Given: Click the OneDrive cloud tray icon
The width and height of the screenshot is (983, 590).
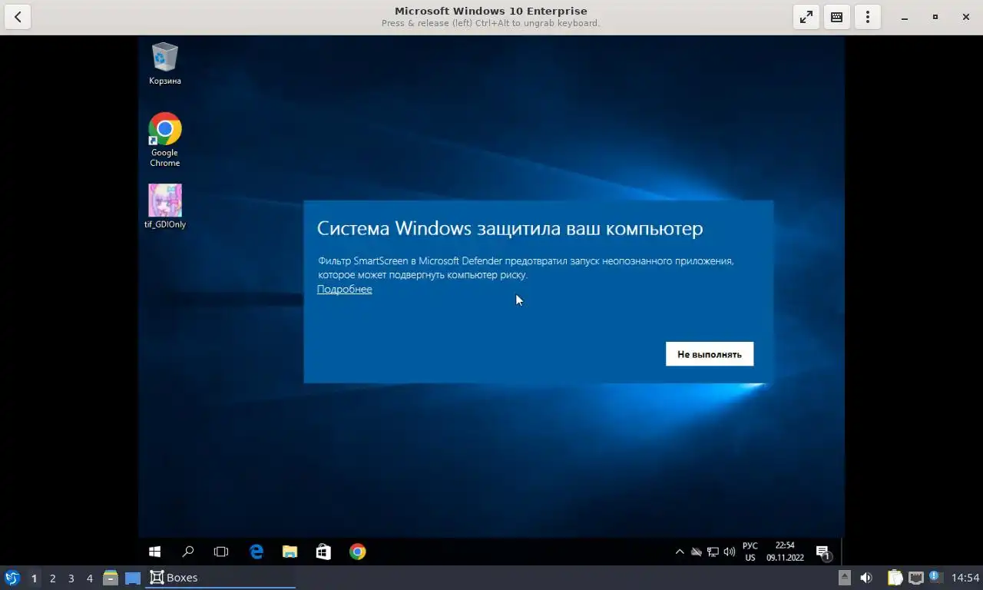Looking at the screenshot, I should 696,552.
